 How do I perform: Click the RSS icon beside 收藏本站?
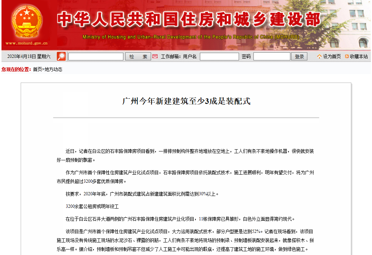pyautogui.click(x=347, y=56)
